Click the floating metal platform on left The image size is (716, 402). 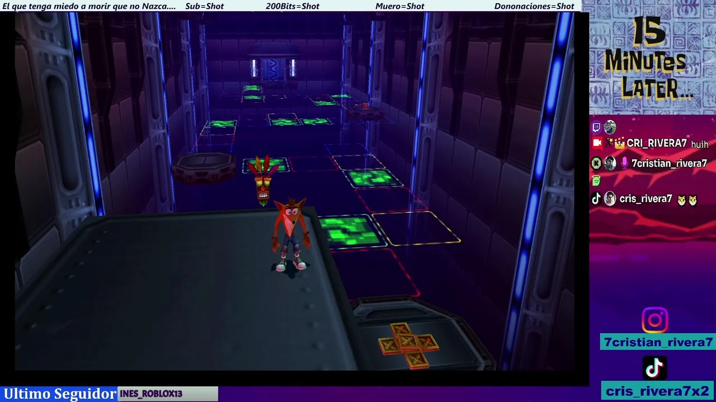pyautogui.click(x=205, y=167)
